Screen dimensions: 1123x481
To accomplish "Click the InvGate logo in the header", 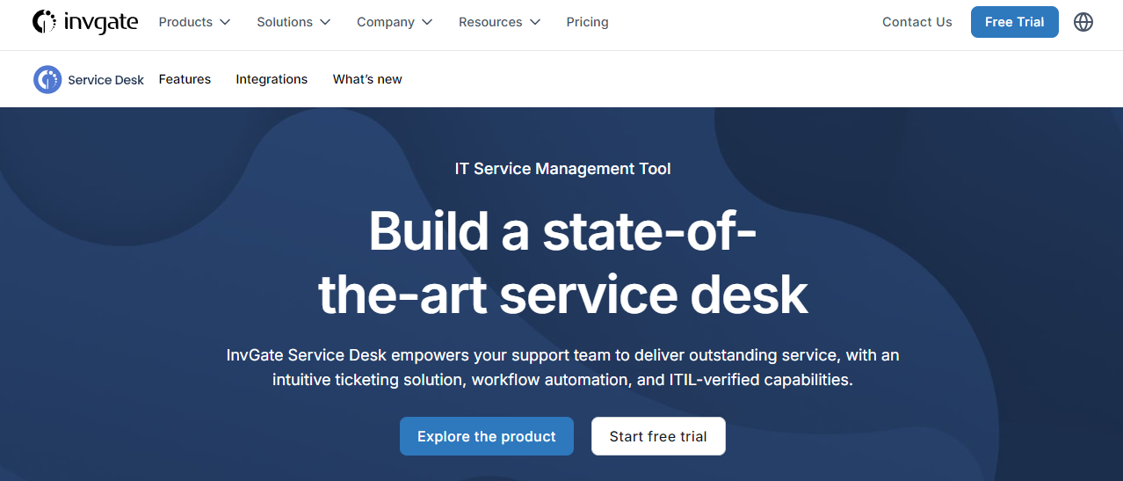I will (85, 22).
